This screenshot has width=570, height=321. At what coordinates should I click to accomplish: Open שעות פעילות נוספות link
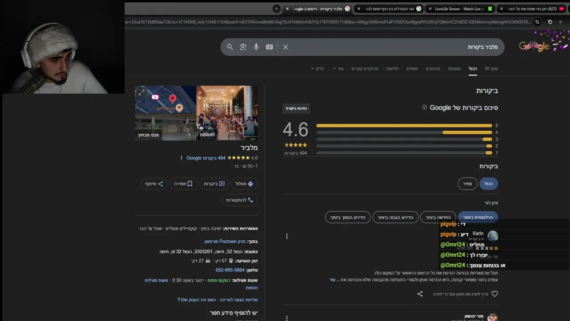(x=156, y=280)
